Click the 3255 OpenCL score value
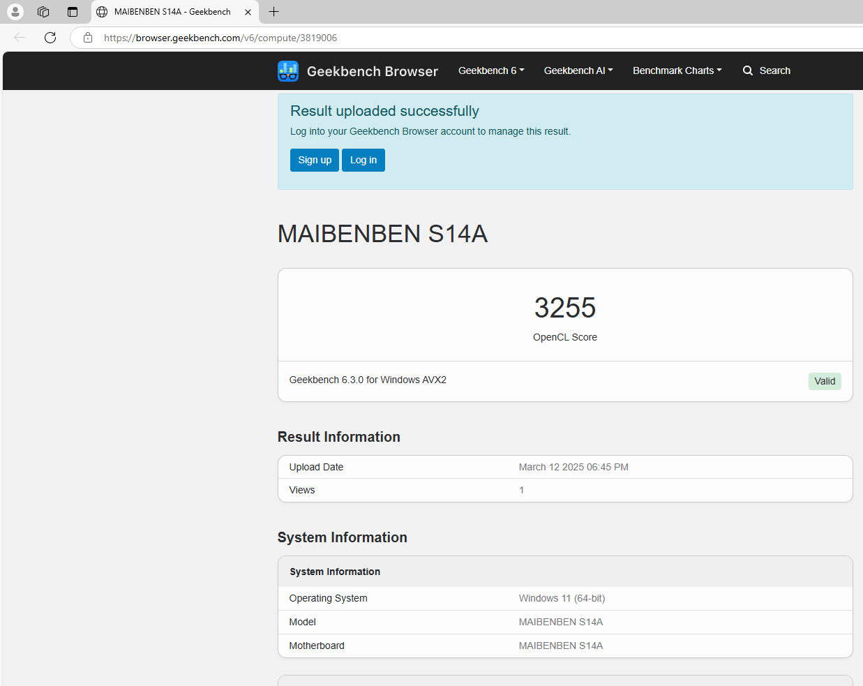 [x=565, y=308]
